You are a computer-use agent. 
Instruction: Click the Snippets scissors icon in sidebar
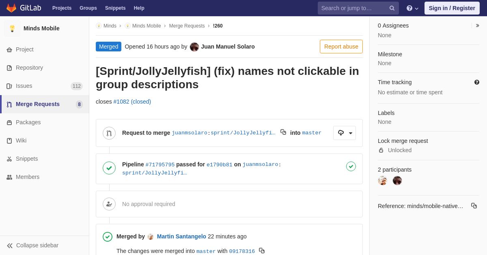coord(9,159)
